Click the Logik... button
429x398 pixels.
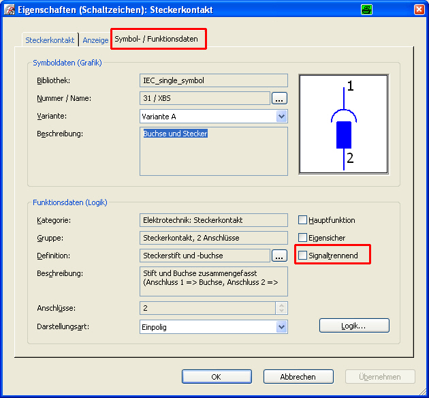pyautogui.click(x=354, y=326)
